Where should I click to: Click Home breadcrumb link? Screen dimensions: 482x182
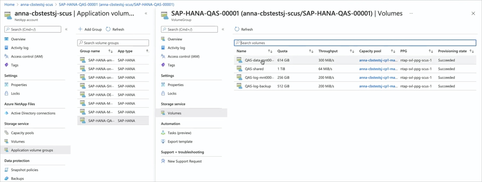coord(9,5)
